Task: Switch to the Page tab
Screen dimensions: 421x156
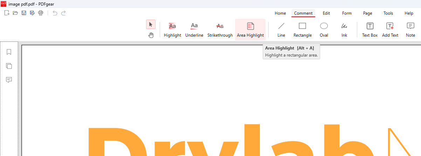Action: pos(368,13)
